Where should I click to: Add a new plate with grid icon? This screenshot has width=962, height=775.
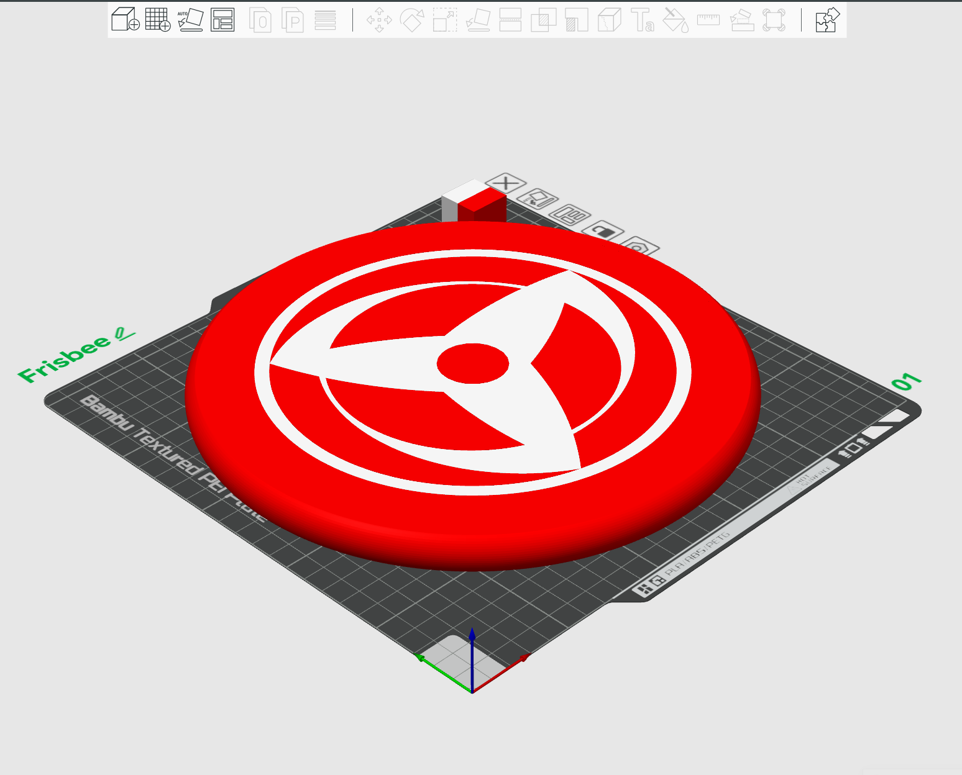pyautogui.click(x=158, y=20)
